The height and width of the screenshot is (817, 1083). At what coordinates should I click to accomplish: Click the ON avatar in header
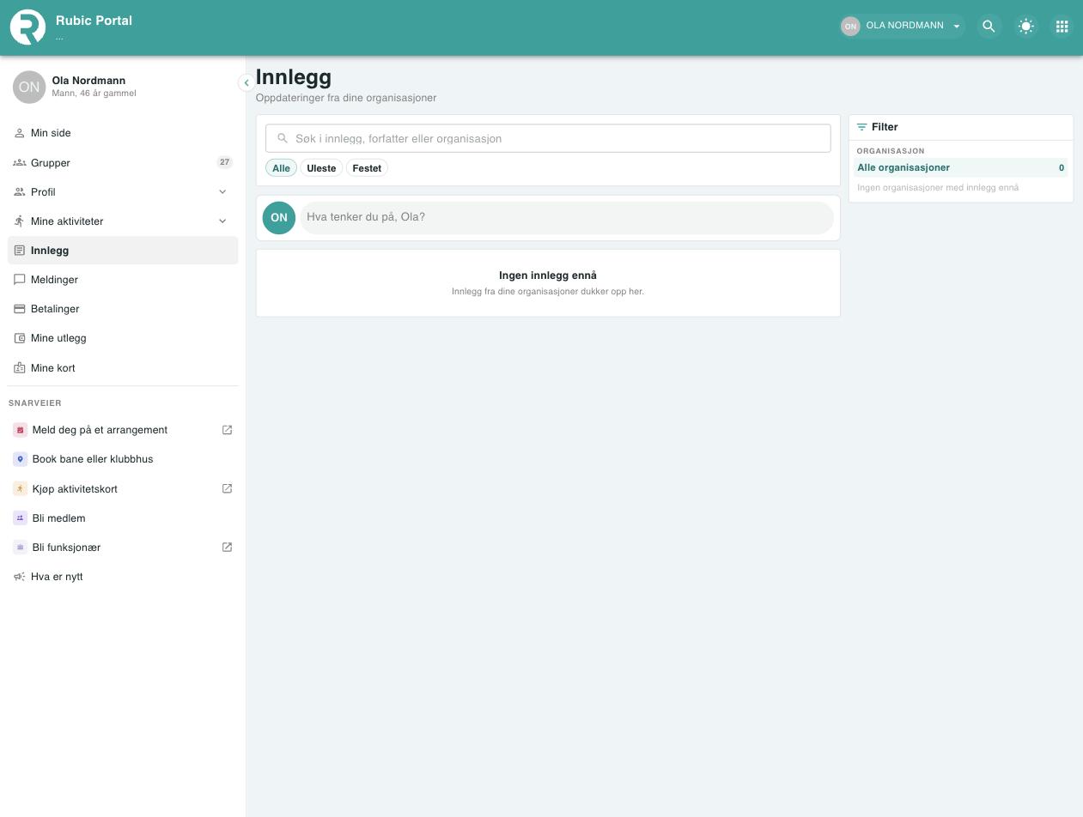click(x=850, y=26)
